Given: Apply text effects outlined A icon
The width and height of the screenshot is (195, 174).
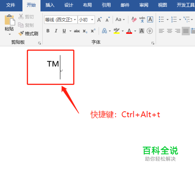Looking at the screenshot, I should click(105, 31).
